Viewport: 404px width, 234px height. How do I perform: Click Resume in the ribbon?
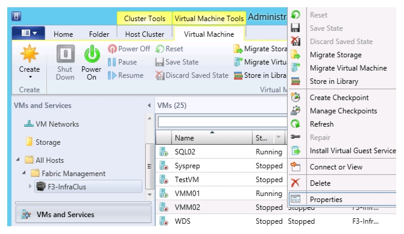(125, 75)
